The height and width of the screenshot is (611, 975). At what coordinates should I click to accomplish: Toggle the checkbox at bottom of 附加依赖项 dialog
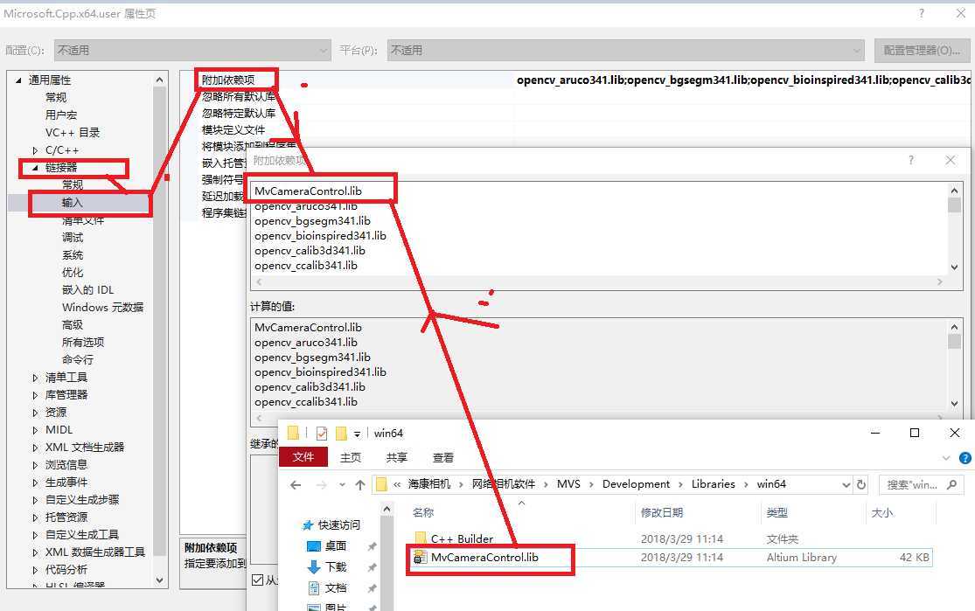point(257,580)
